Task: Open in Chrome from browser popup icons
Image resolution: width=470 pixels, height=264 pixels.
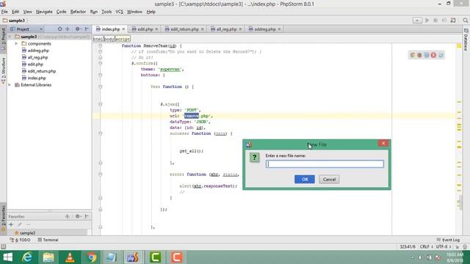Action: pyautogui.click(x=413, y=55)
